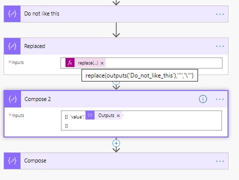Open the Compose 2 ellipsis menu

click(x=220, y=99)
